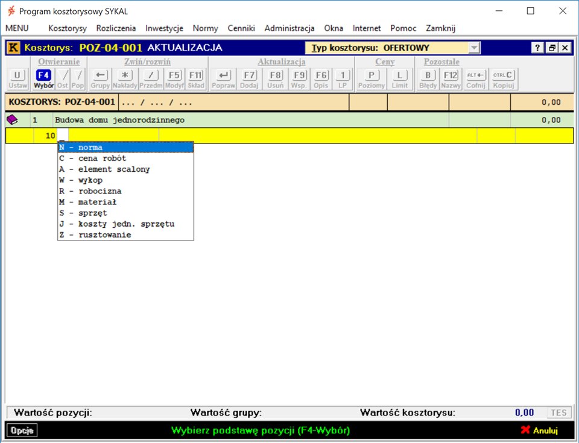Click the Ctrl C Kopiuj button
Viewport: 579px width, 443px height.
[503, 79]
